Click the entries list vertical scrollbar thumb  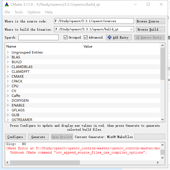[x=162, y=64]
